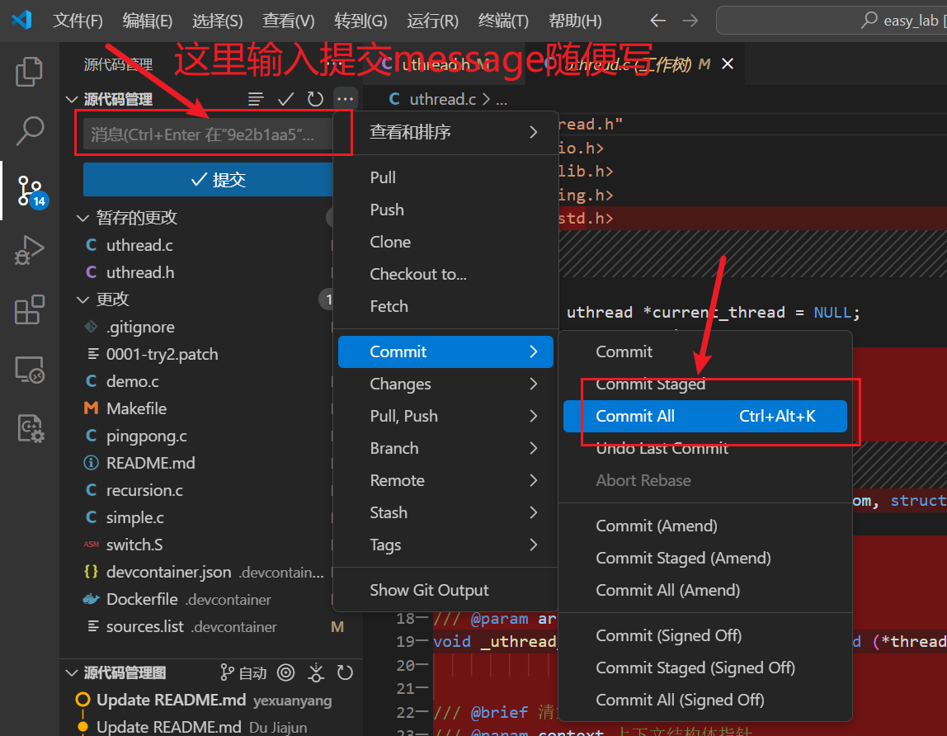Click the blue 提交 commit button
This screenshot has width=947, height=736.
coord(209,180)
